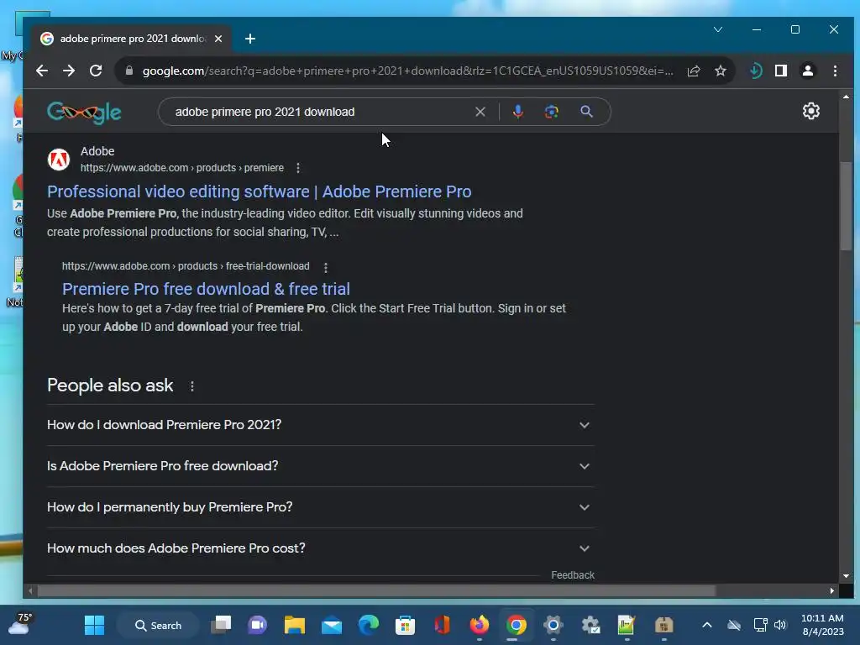The width and height of the screenshot is (860, 645).
Task: Click the horizontal scroll right arrow
Action: click(x=832, y=590)
